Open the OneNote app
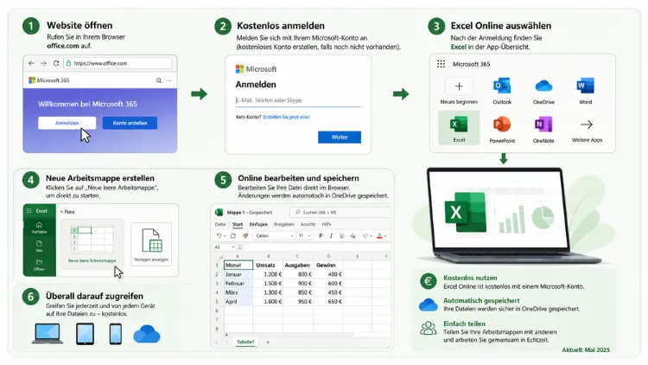The image size is (648, 365). coord(543,125)
